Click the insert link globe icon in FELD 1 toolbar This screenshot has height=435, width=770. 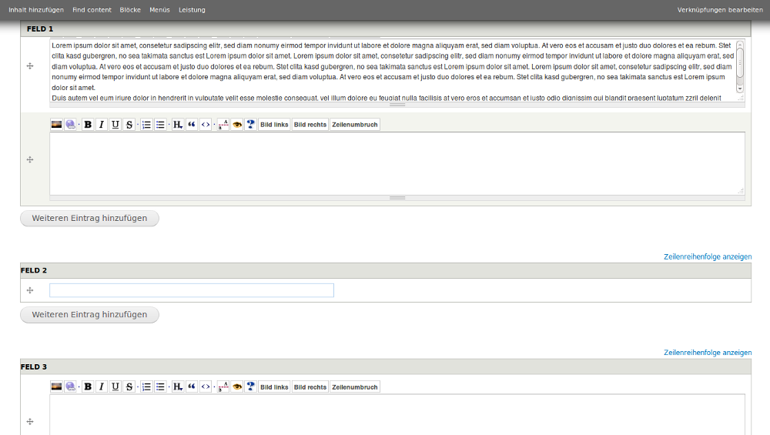[x=70, y=125]
